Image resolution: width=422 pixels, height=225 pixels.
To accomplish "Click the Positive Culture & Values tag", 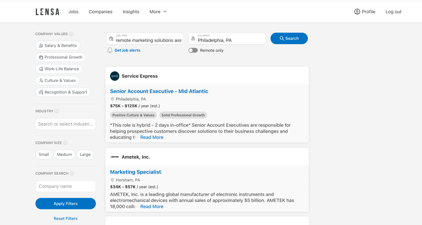I will click(133, 115).
